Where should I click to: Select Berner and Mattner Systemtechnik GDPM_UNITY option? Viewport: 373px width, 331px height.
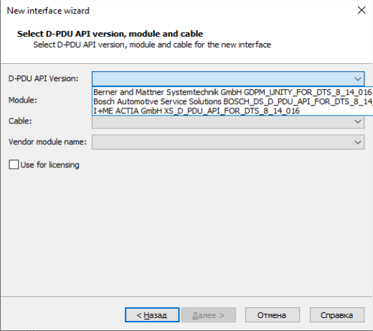click(x=232, y=92)
